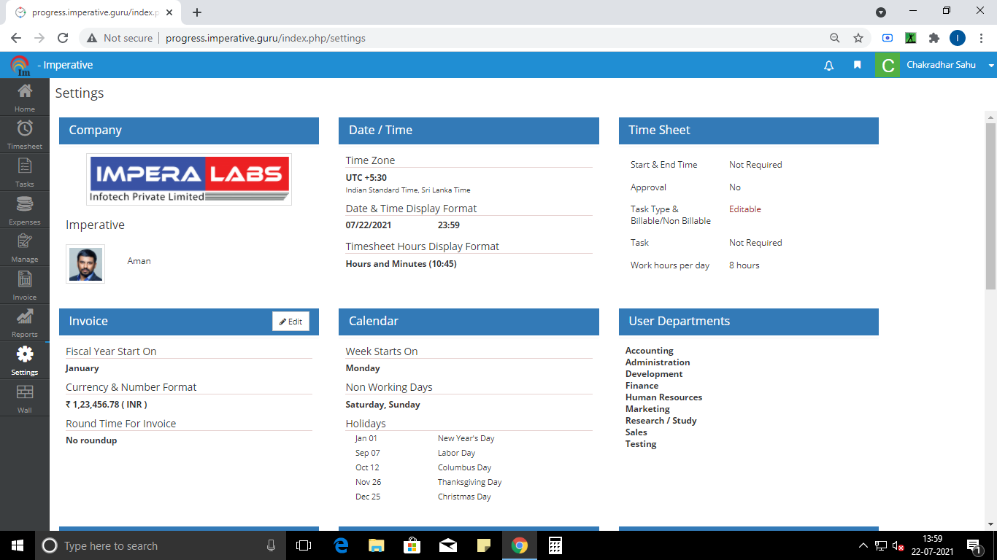Open Expenses coins icon in sidebar
This screenshot has width=997, height=560.
click(25, 205)
